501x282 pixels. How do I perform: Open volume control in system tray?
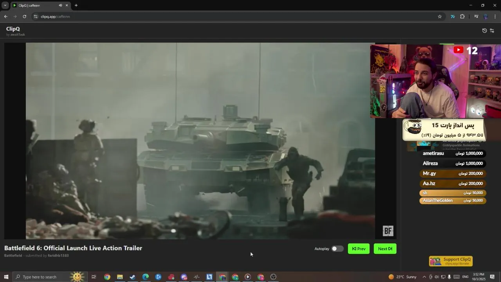click(x=437, y=277)
